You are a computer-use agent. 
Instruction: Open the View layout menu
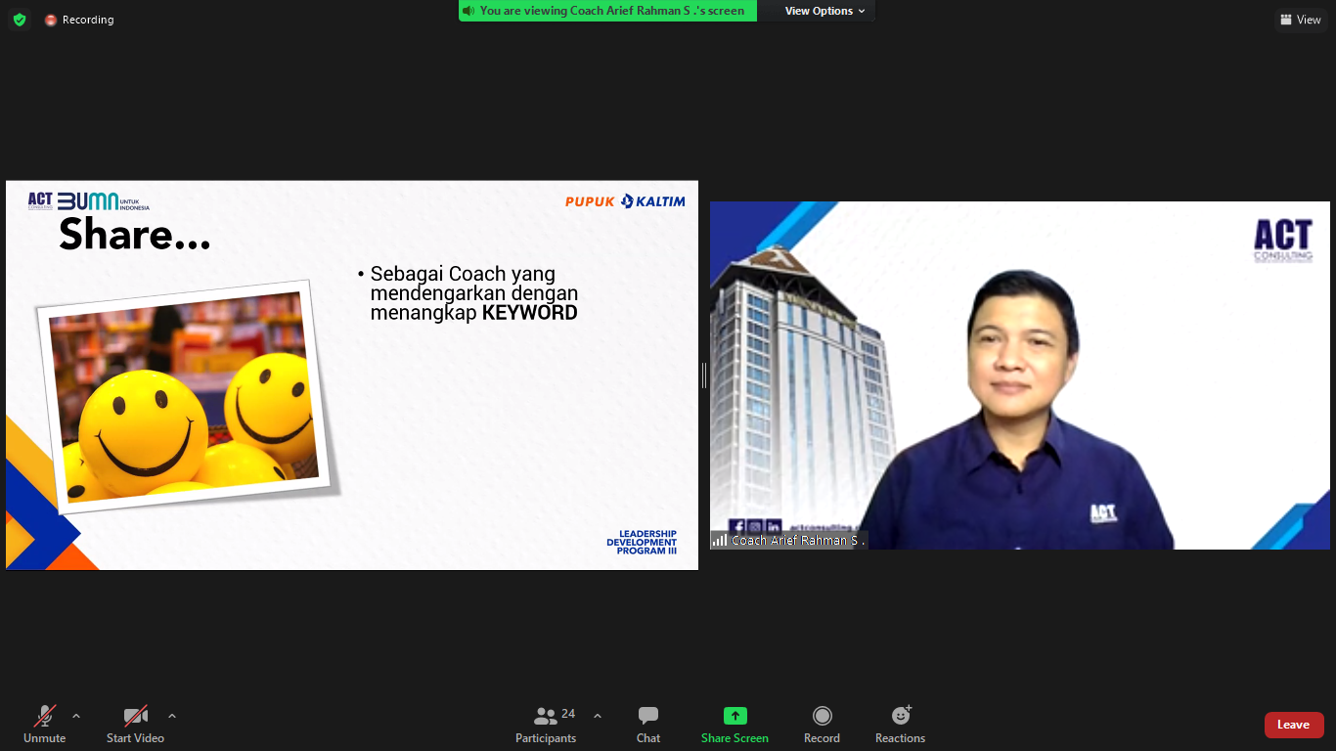(x=1300, y=20)
